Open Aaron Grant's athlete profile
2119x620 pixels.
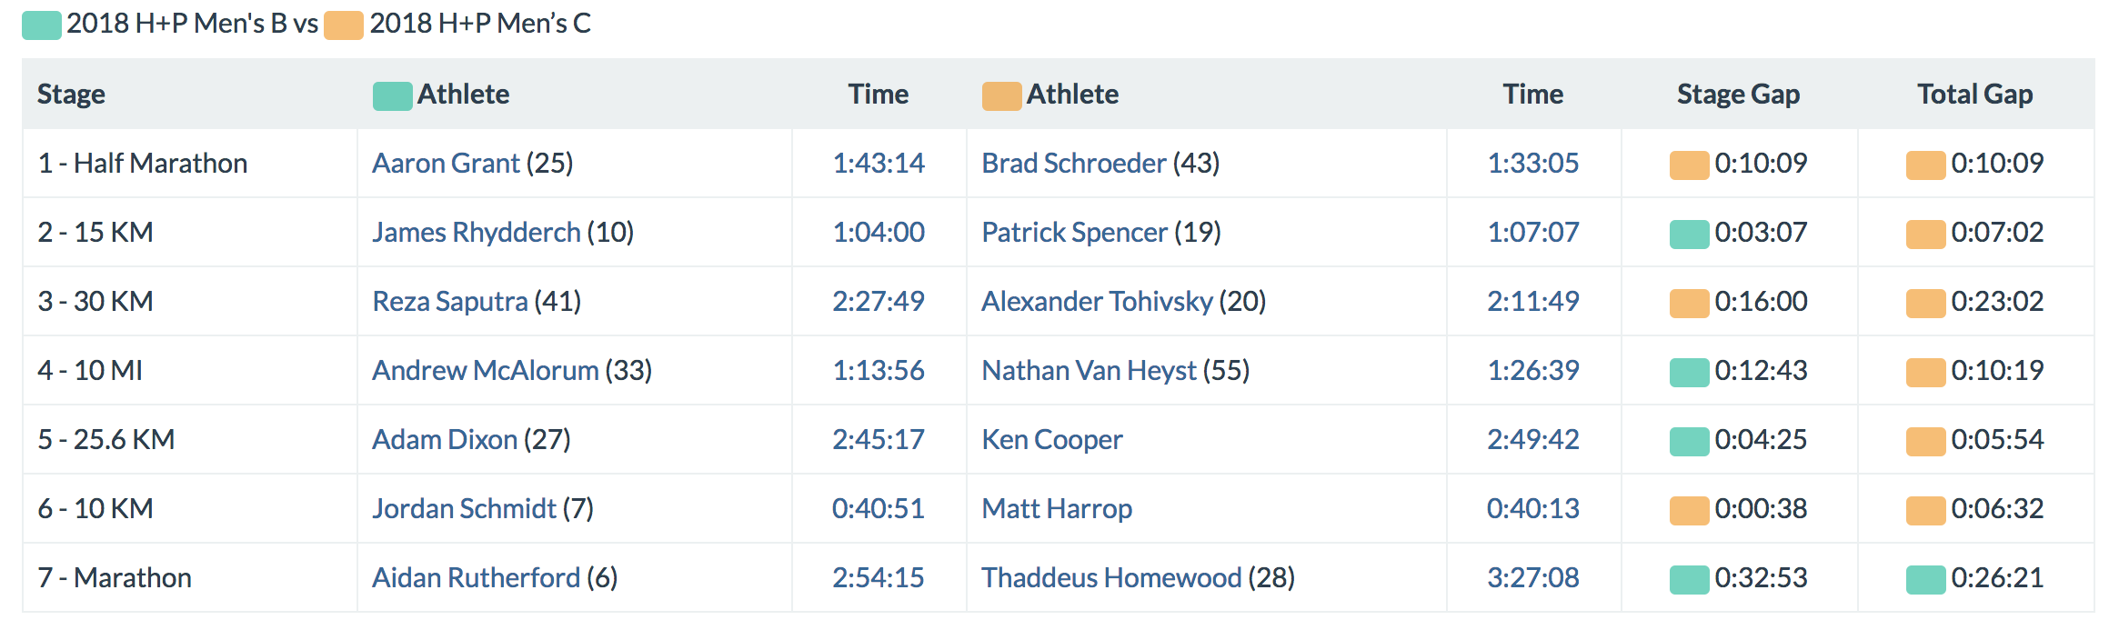(x=446, y=164)
